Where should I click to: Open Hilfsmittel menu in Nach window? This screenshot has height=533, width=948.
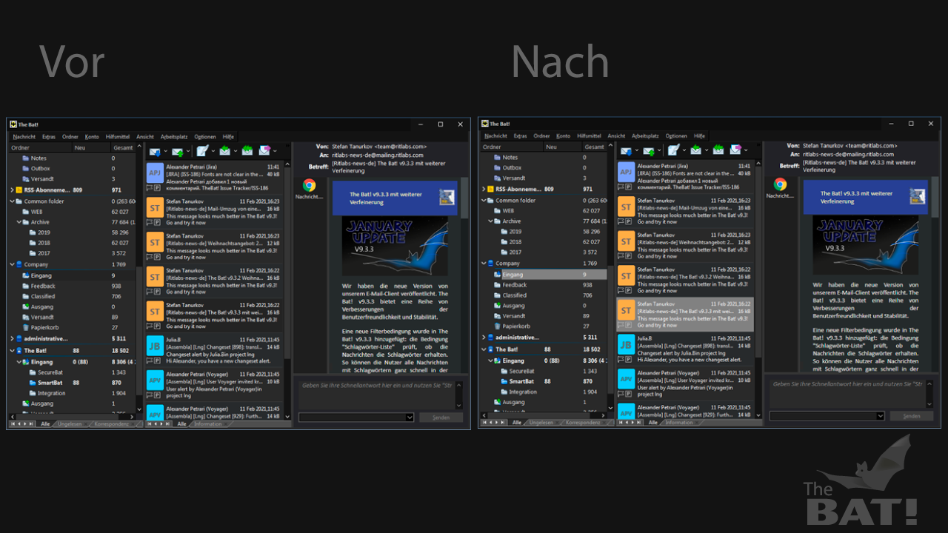pos(590,135)
